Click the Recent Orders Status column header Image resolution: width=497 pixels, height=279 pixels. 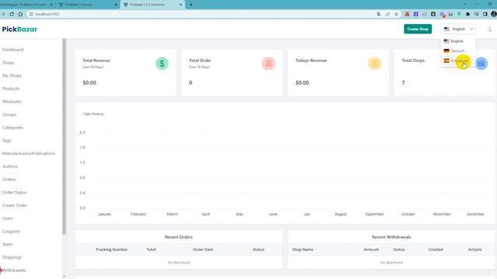click(x=259, y=250)
